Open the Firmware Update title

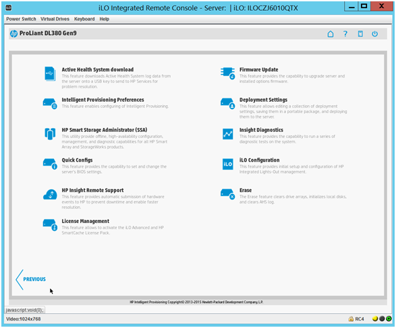(x=259, y=69)
